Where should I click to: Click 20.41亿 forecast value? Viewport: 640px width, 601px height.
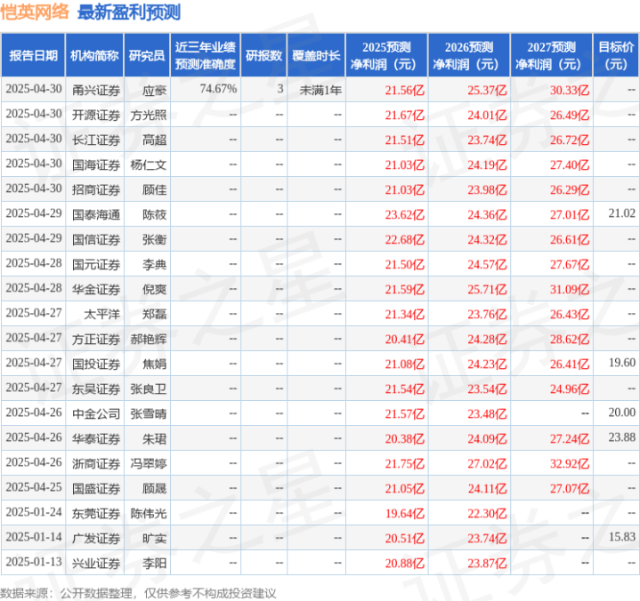coord(404,340)
